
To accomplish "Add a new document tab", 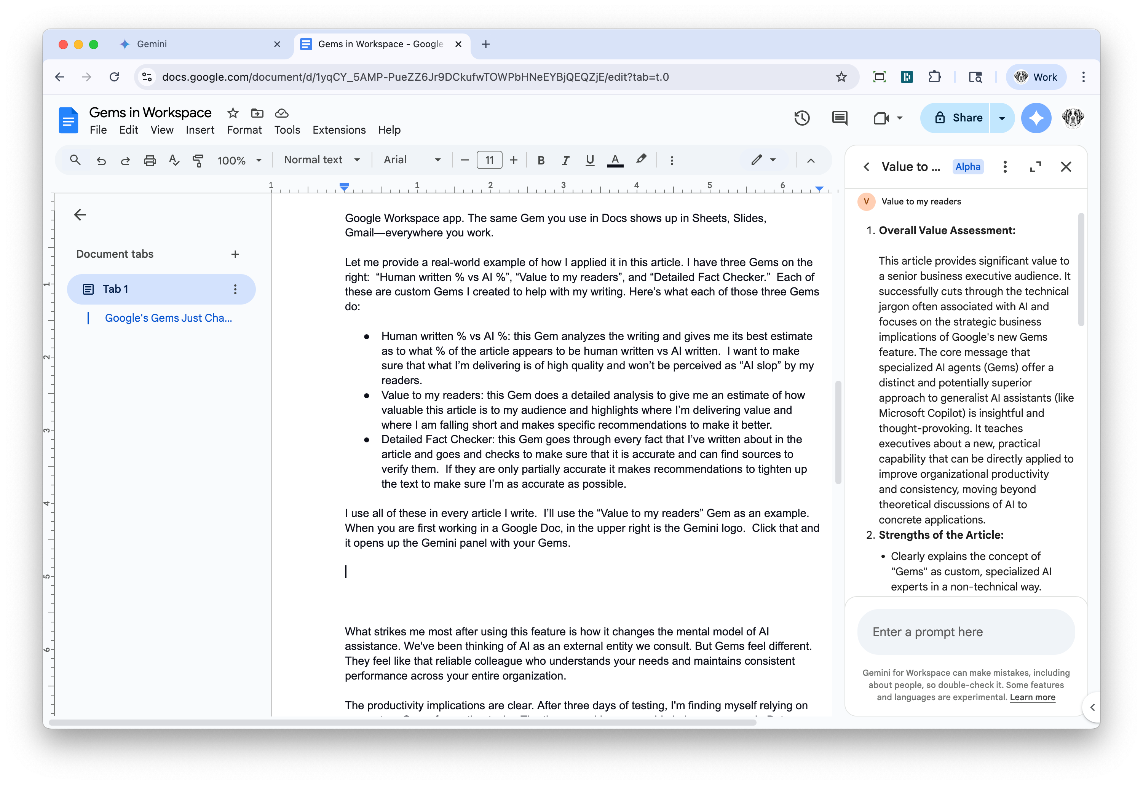I will [x=235, y=254].
